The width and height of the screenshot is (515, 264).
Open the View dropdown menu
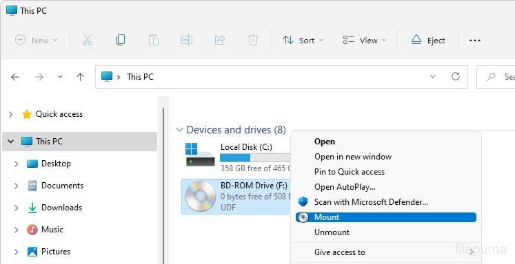click(x=365, y=41)
